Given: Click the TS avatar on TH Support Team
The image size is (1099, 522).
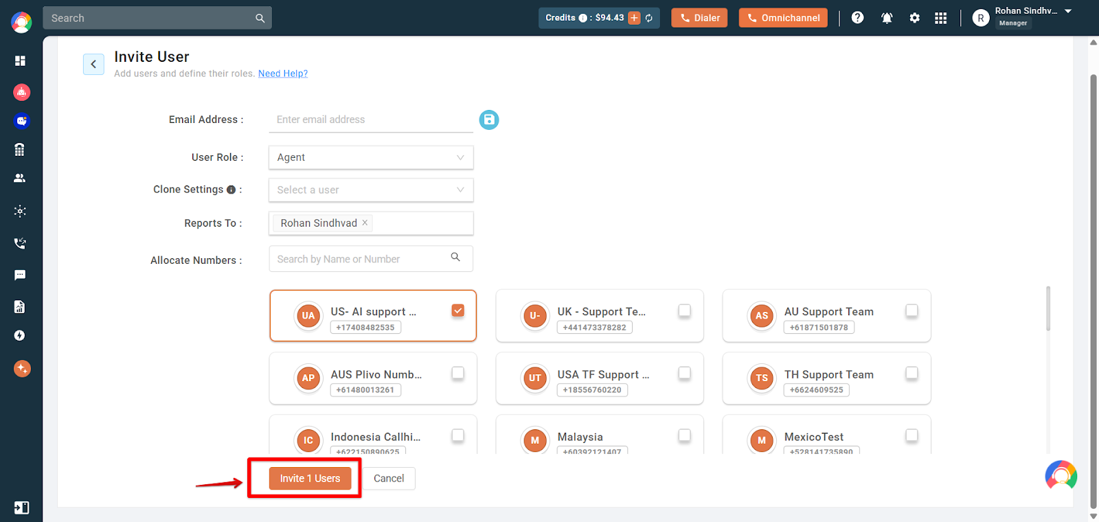Looking at the screenshot, I should 762,378.
